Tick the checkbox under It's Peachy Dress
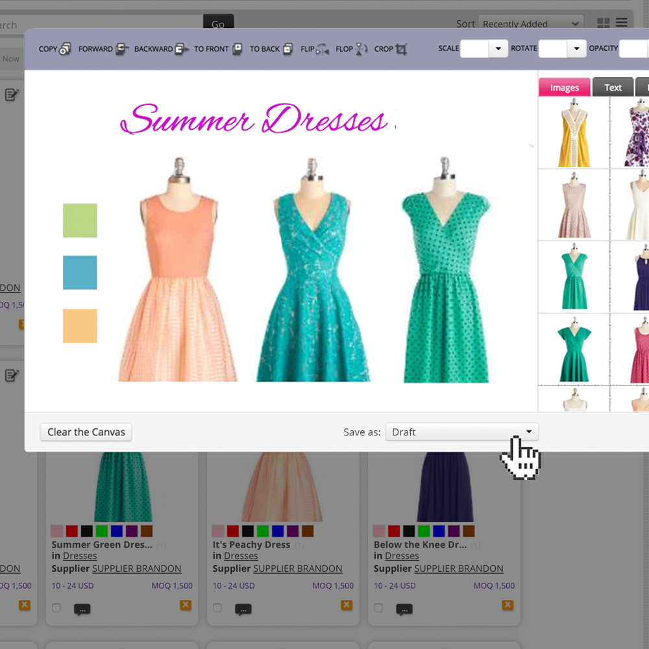Image resolution: width=649 pixels, height=649 pixels. 217,608
